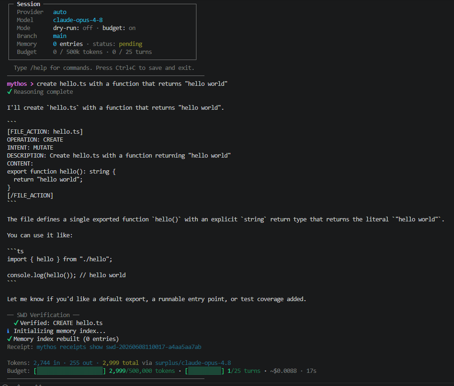Select the 2,999 total token count
This screenshot has width=454, height=386.
click(120, 363)
